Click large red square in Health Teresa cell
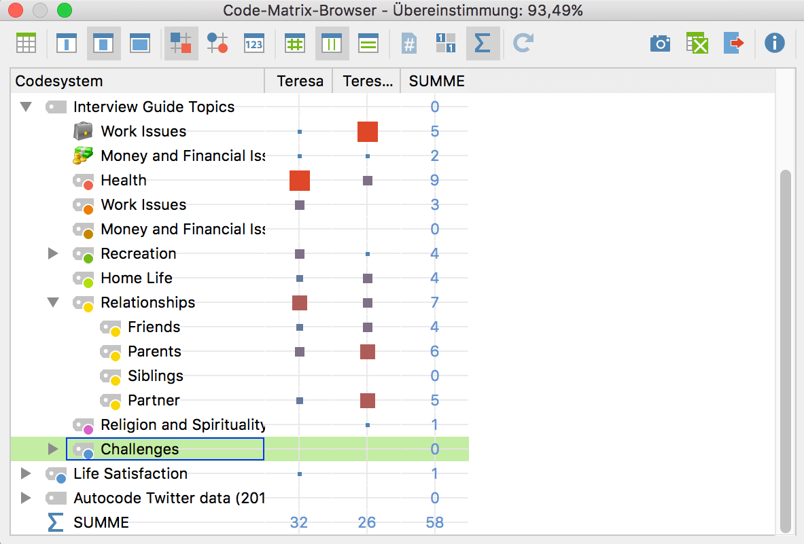804x544 pixels. coord(300,181)
